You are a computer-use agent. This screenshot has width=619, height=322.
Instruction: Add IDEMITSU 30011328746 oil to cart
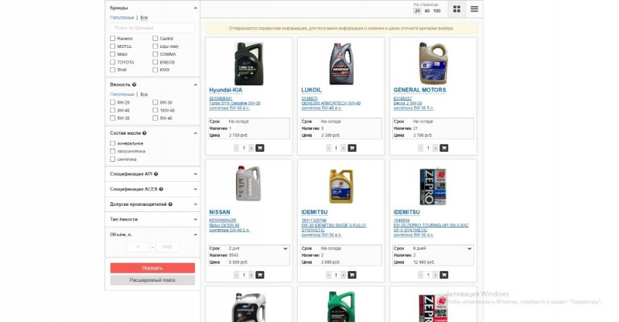pyautogui.click(x=352, y=275)
